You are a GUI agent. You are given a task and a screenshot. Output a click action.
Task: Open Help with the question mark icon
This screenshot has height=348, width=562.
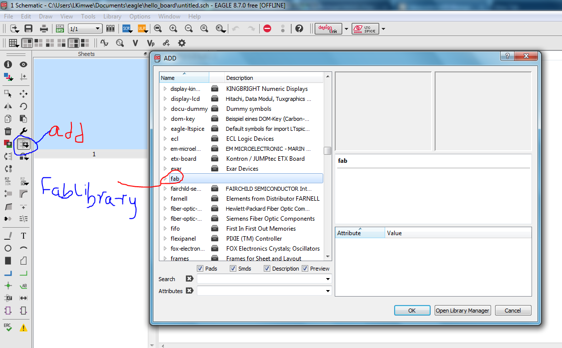tap(299, 28)
